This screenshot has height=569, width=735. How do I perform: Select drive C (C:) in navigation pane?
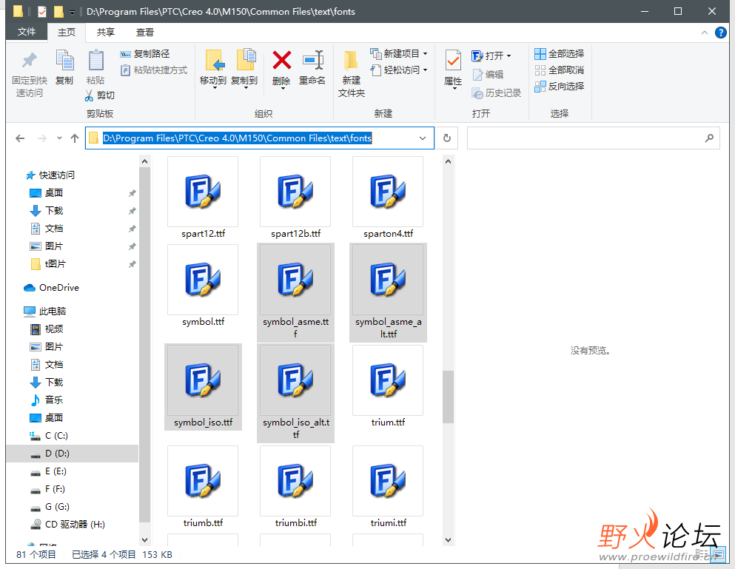(49, 436)
